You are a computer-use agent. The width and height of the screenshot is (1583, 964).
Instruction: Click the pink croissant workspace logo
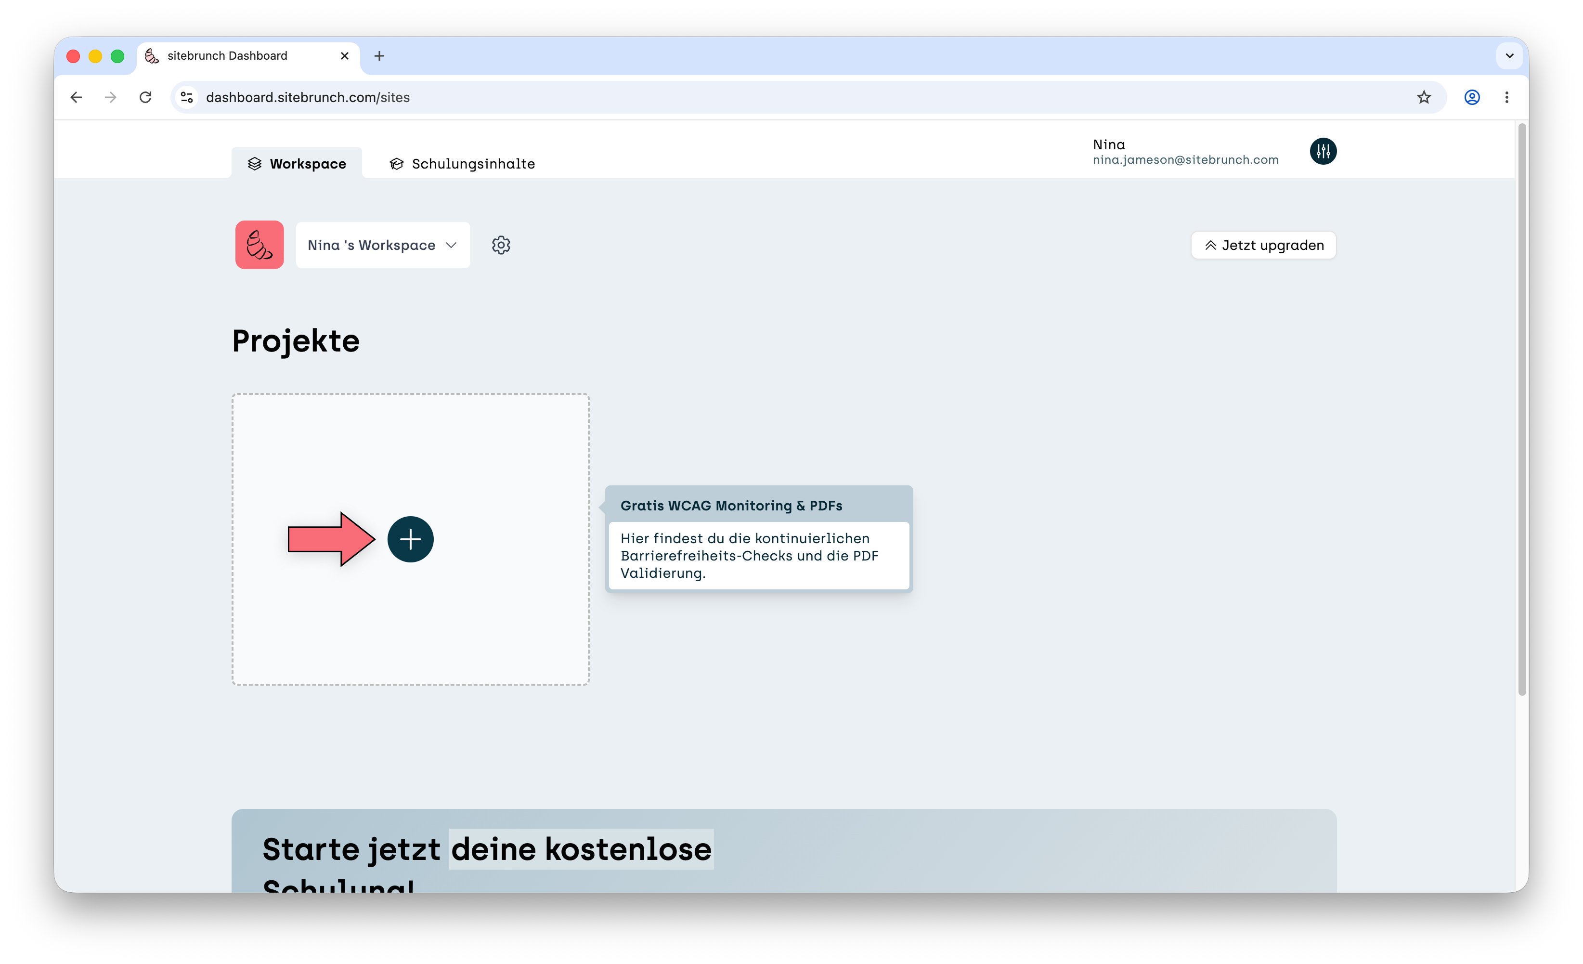pyautogui.click(x=260, y=245)
